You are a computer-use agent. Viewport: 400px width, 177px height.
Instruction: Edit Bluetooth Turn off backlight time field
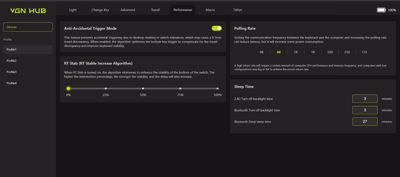click(365, 110)
